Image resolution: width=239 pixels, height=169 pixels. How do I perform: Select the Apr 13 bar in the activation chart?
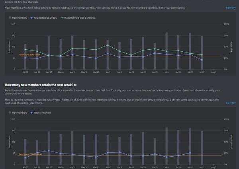tap(25, 56)
